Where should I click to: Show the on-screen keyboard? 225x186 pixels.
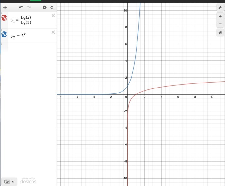(x=7, y=182)
